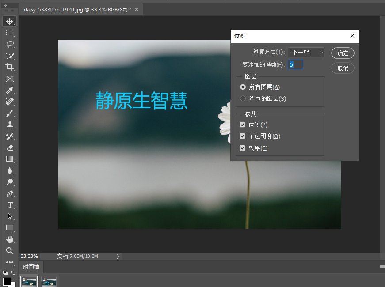Close the 过渡 dialog
385x287 pixels.
pos(352,36)
